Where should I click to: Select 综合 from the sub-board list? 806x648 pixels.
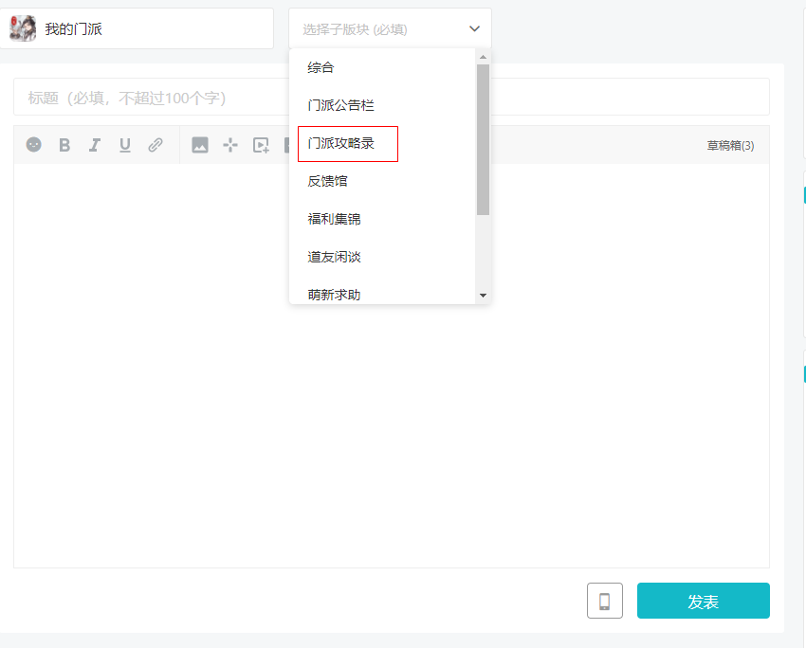click(x=382, y=67)
